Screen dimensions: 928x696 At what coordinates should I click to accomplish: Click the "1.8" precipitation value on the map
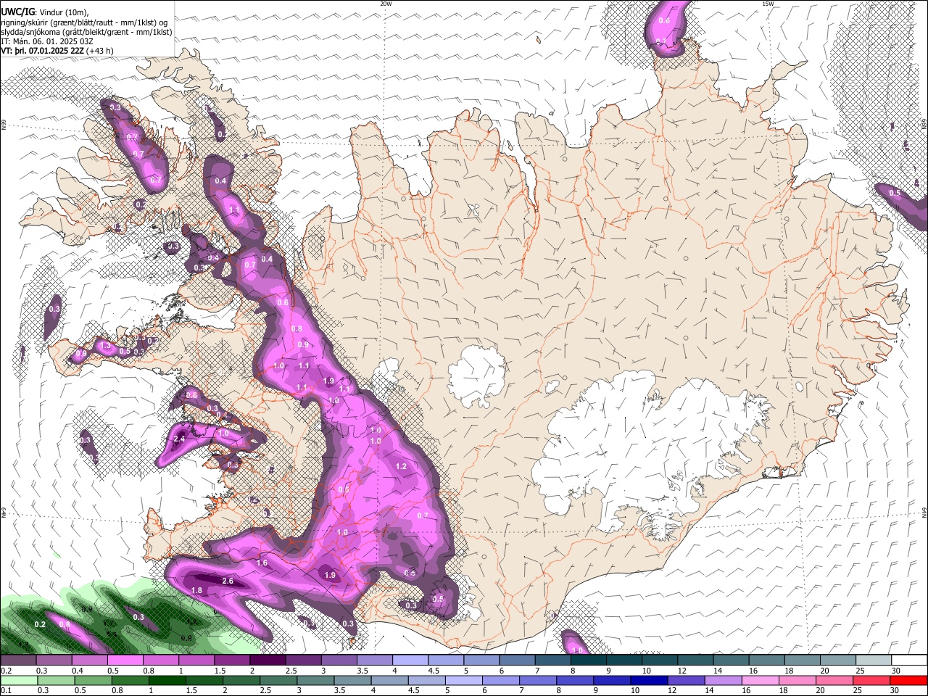tap(196, 590)
